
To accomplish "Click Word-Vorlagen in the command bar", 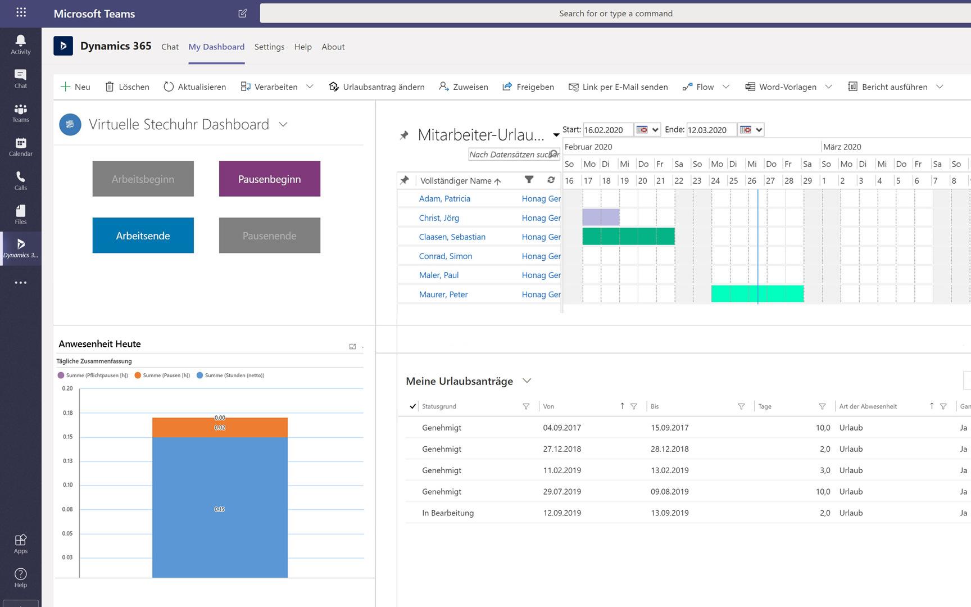I will 781,87.
